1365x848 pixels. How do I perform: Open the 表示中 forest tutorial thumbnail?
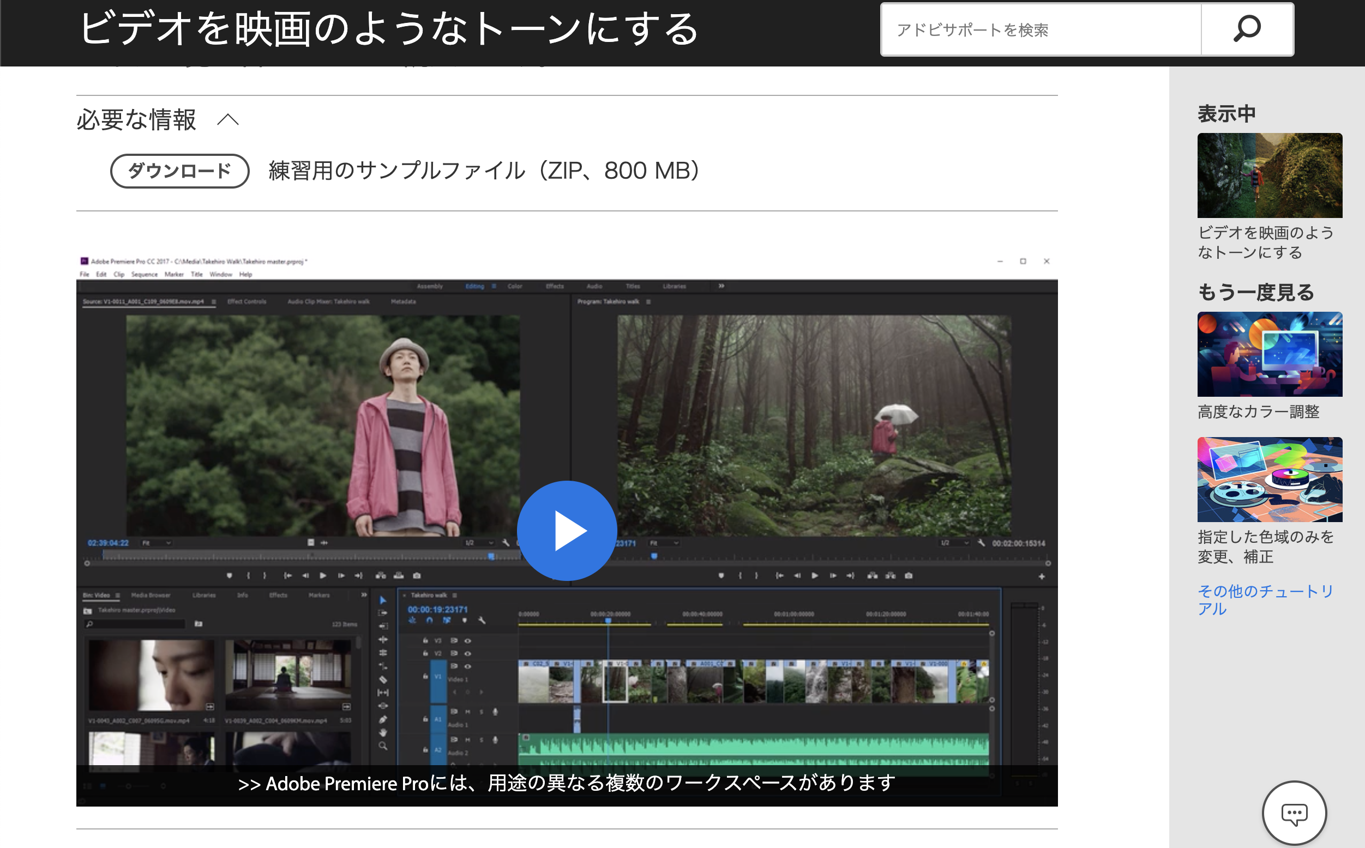[1269, 175]
